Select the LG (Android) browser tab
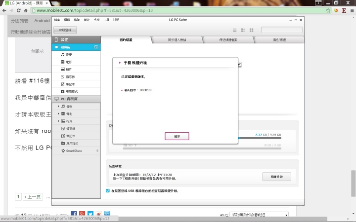Viewport: 356px width, 222px height. 27,3
